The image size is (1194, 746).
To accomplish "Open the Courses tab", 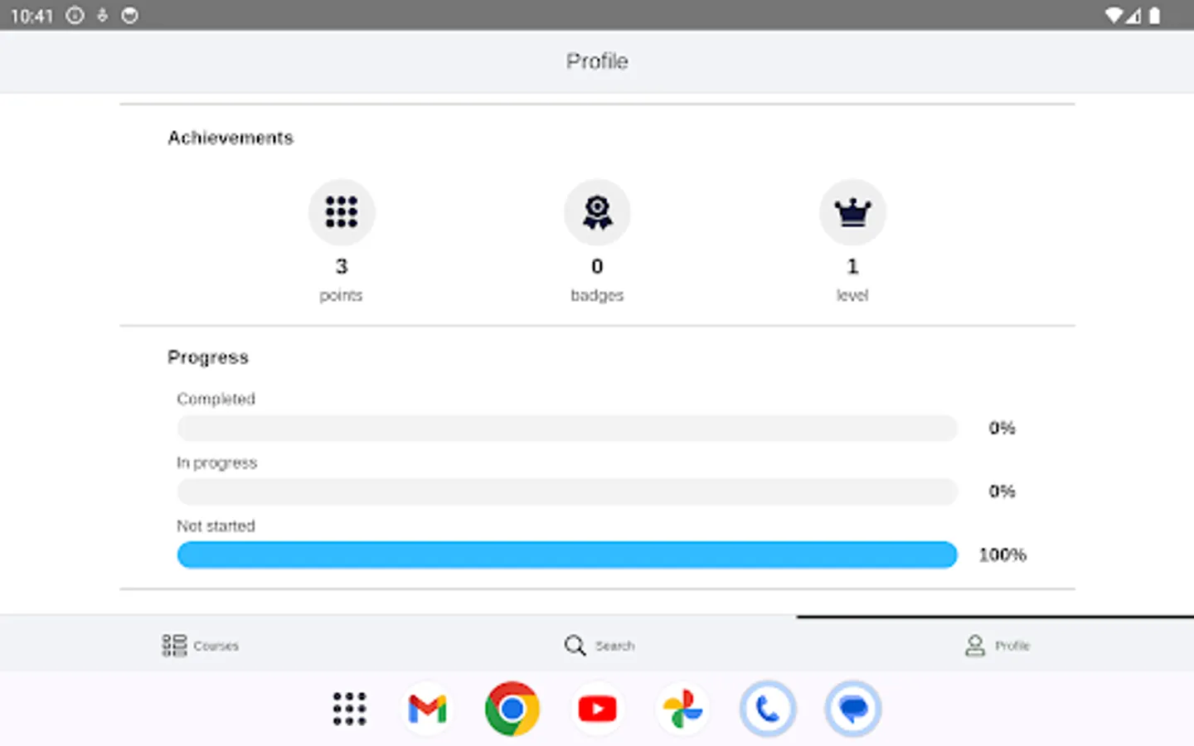I will click(x=199, y=645).
